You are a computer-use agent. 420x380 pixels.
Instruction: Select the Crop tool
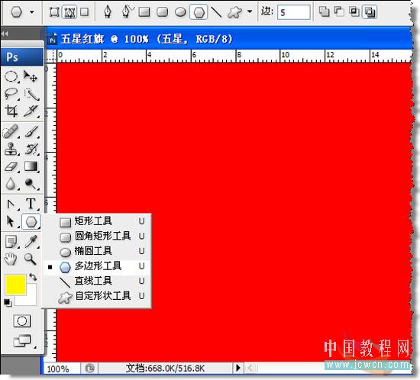pos(11,111)
